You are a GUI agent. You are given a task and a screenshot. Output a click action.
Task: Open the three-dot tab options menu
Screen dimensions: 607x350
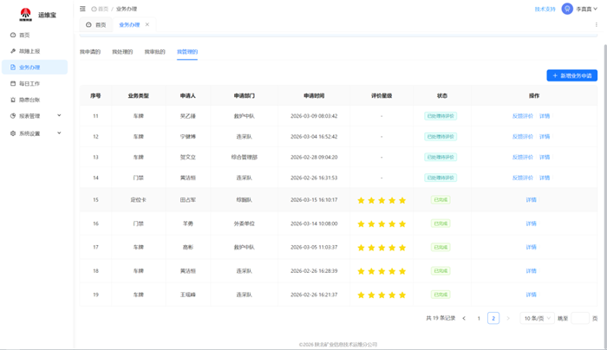(597, 25)
